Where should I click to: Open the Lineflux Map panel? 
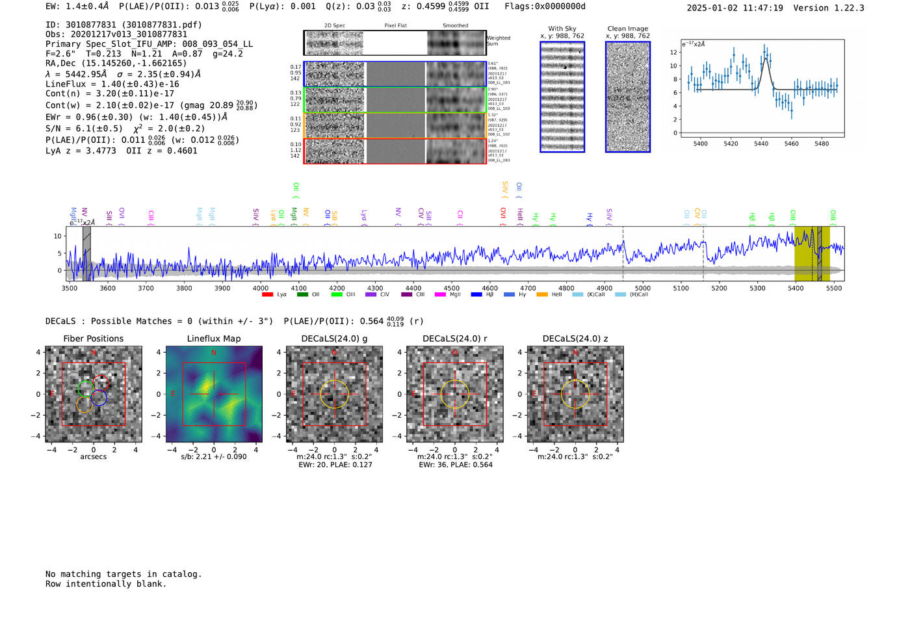tap(214, 394)
